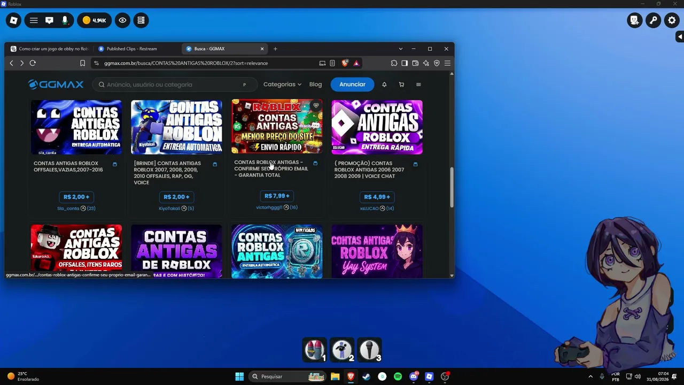Open the Roblox logo menu button
Screen dimensions: 684x385
pyautogui.click(x=14, y=20)
